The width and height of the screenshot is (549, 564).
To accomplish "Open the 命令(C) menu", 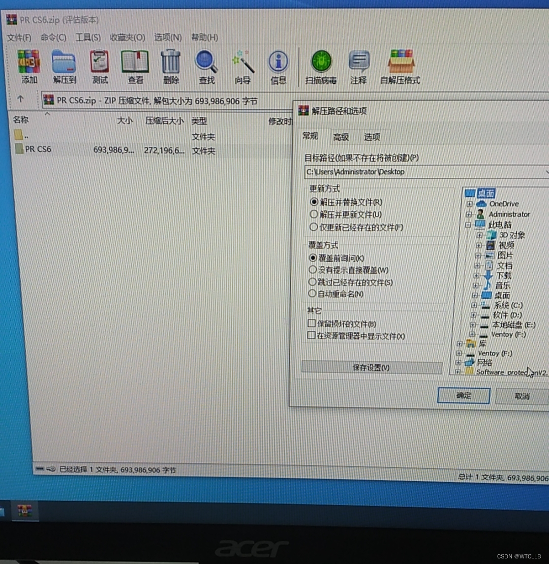I will 53,38.
